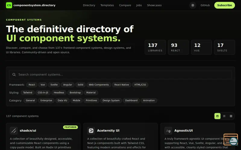Focus the Search component systems field
The image size is (241, 150).
(x=120, y=74)
